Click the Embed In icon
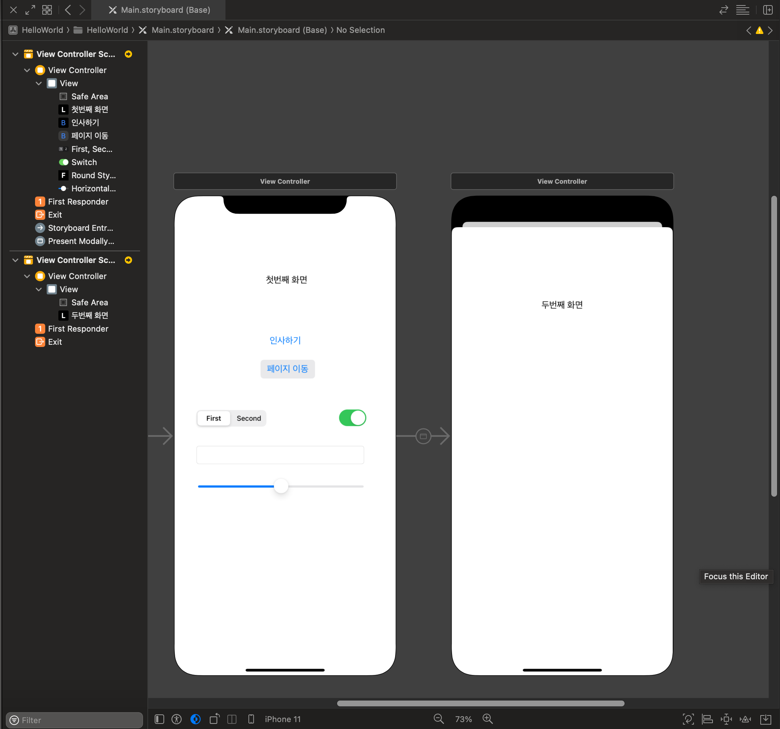The image size is (780, 729). tap(765, 719)
